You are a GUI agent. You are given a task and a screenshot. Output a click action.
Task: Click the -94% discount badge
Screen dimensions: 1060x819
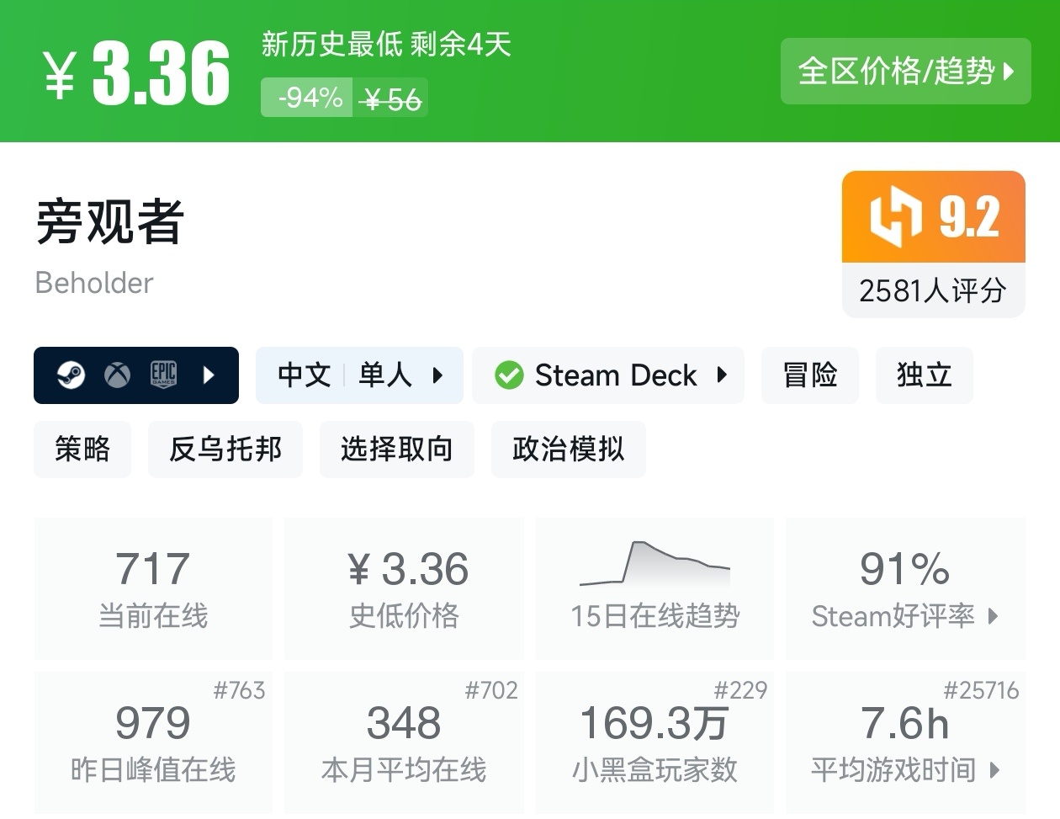coord(308,98)
